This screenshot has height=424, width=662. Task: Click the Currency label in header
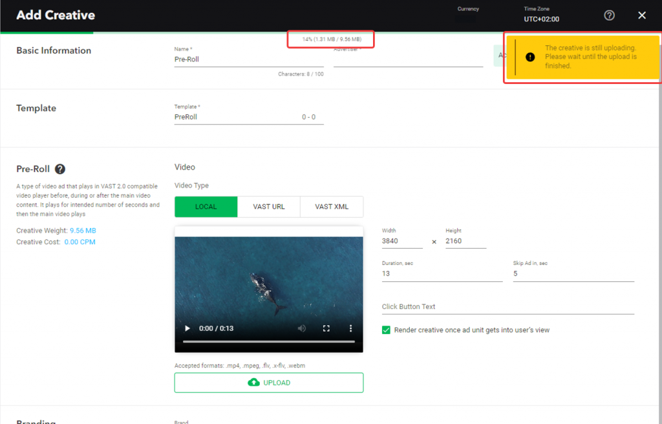[x=468, y=9]
